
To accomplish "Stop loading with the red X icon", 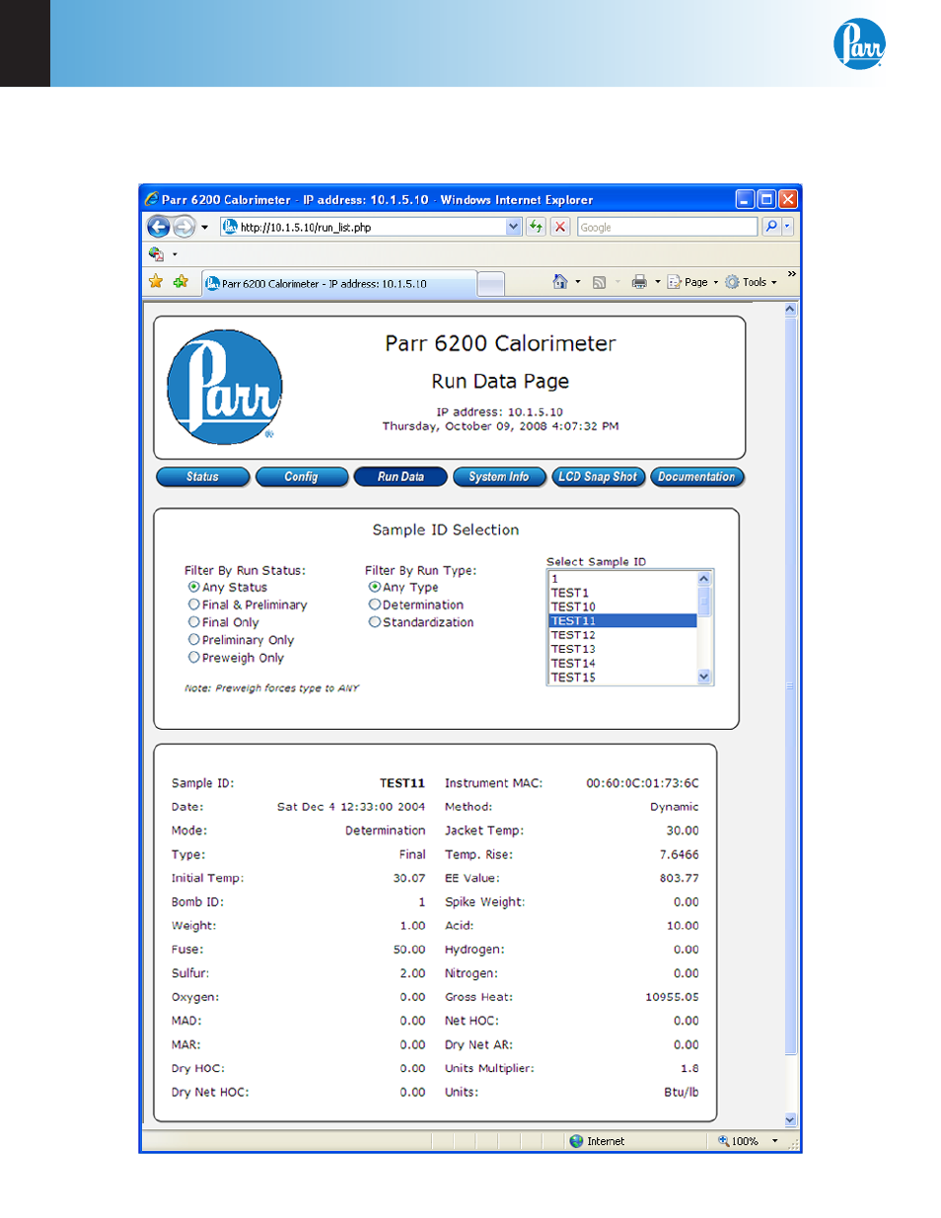I will click(x=560, y=227).
